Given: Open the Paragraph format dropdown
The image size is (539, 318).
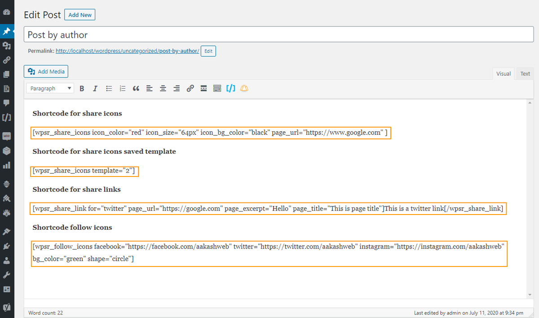Looking at the screenshot, I should pos(50,89).
